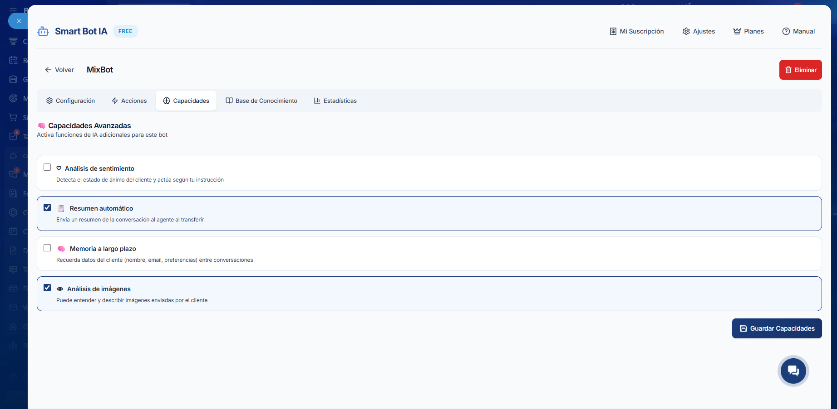Uncheck the Resumen automático checkbox
837x409 pixels.
(47, 207)
